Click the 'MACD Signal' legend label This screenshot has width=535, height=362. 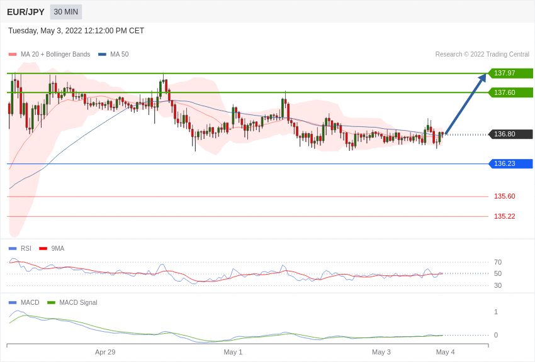[x=78, y=302]
